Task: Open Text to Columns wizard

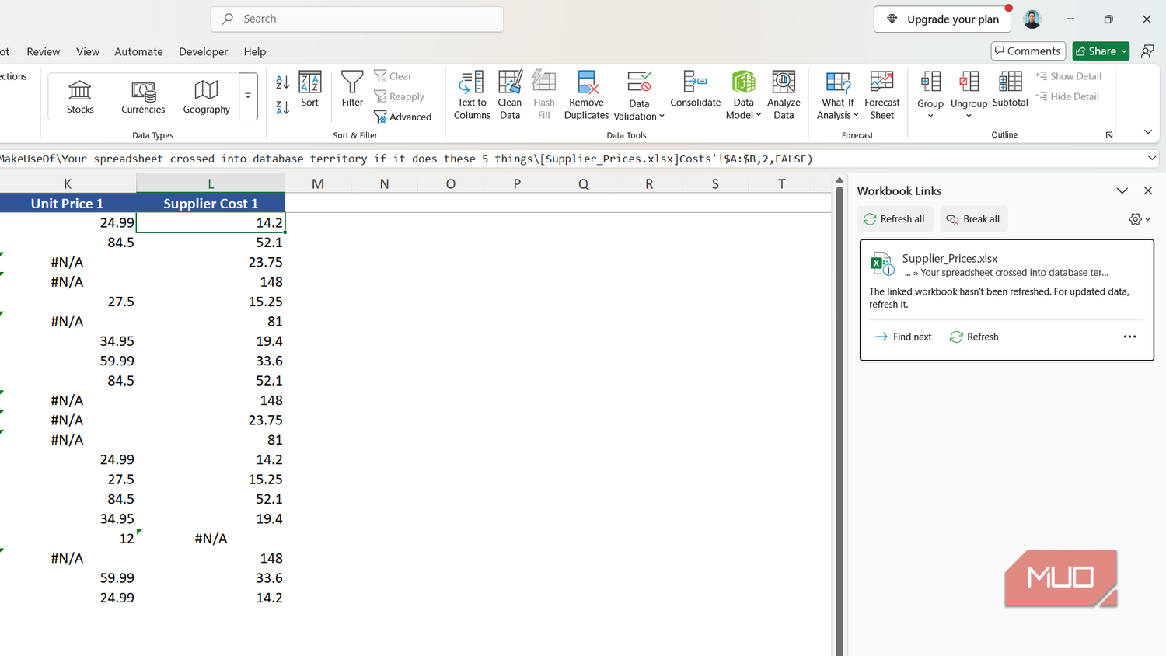Action: [x=472, y=95]
